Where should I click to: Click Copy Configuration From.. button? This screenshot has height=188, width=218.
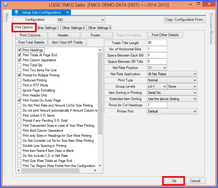tap(185, 20)
